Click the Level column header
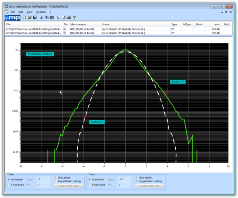This screenshot has height=198, width=238. [x=213, y=24]
